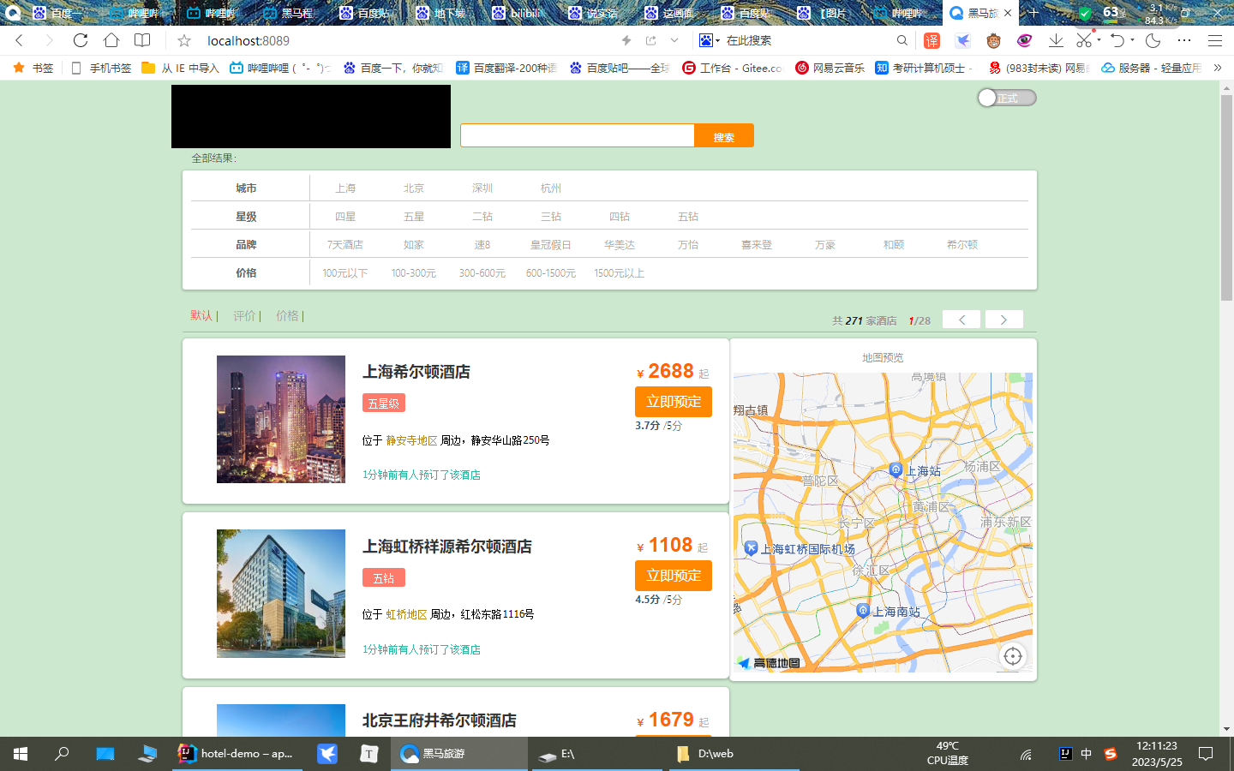1234x771 pixels.
Task: Filter by star level 四星
Action: [345, 217]
